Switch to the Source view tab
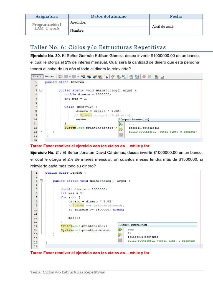213x284 pixels. 37,77
